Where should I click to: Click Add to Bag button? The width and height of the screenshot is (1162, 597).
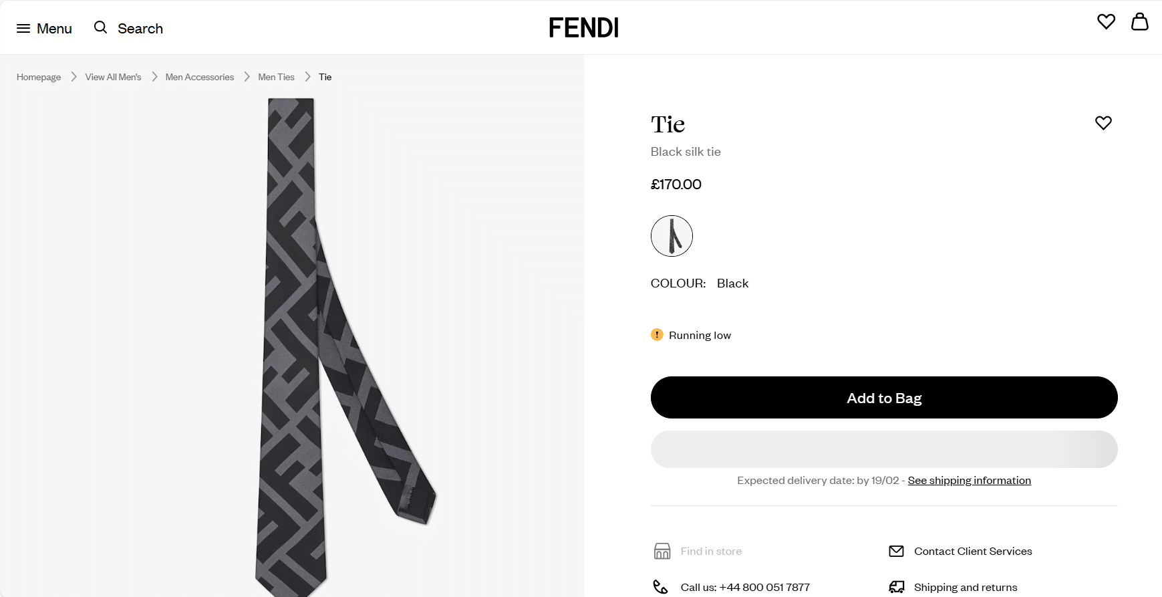click(883, 398)
